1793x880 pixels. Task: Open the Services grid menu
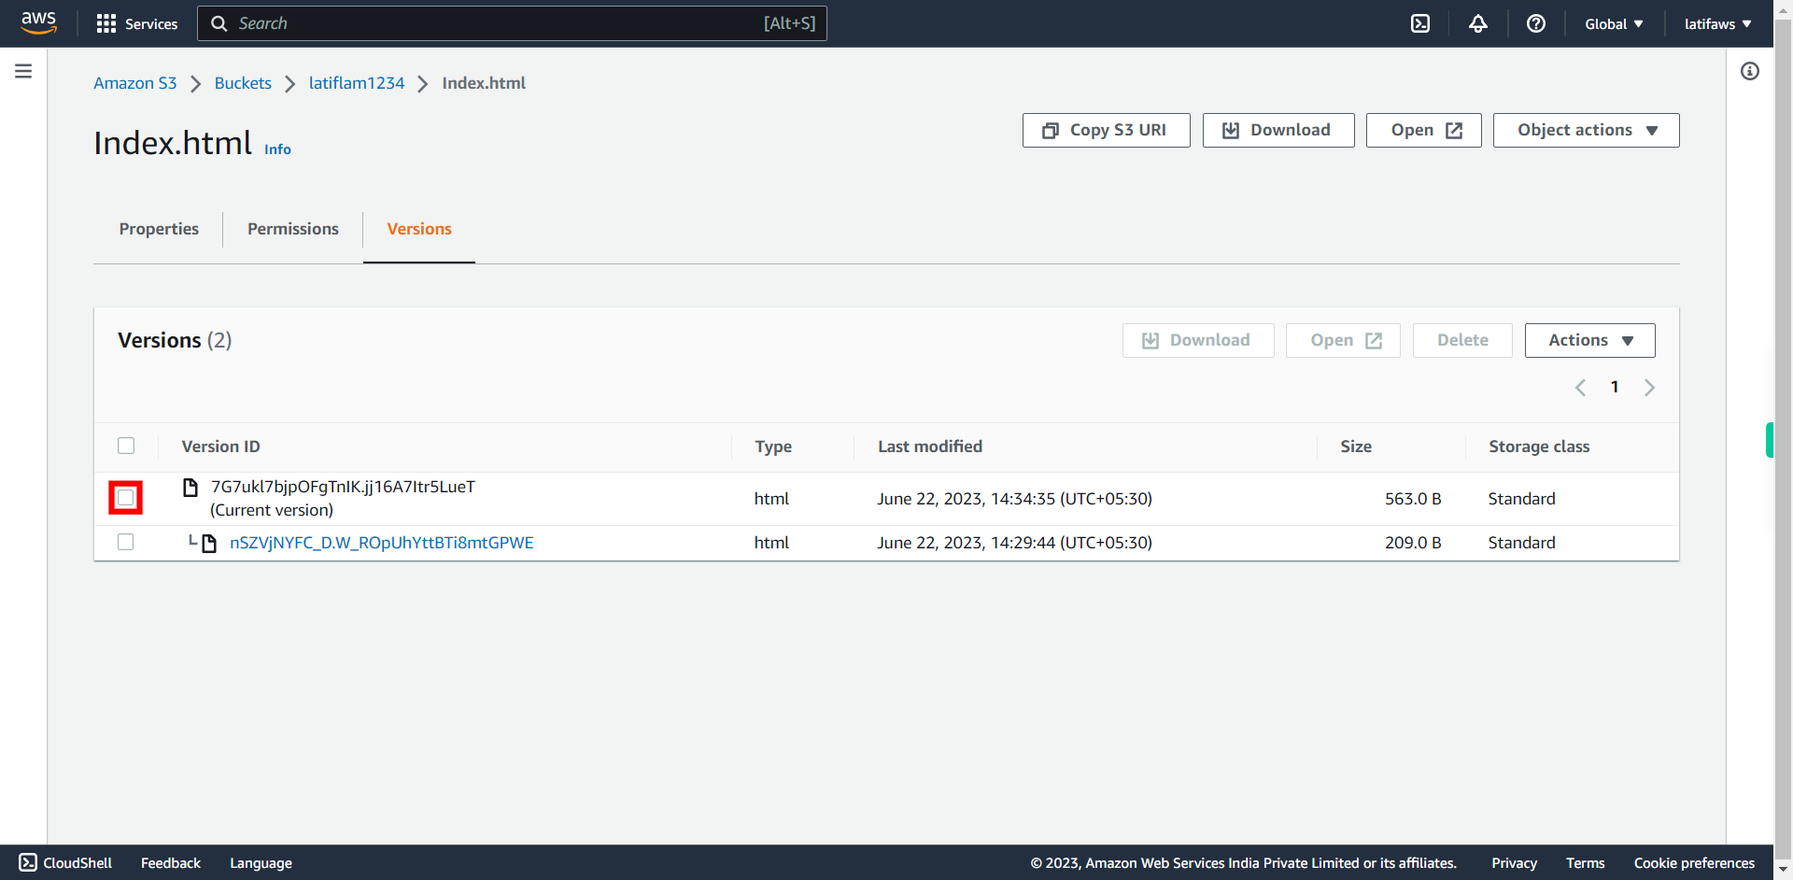(x=136, y=23)
